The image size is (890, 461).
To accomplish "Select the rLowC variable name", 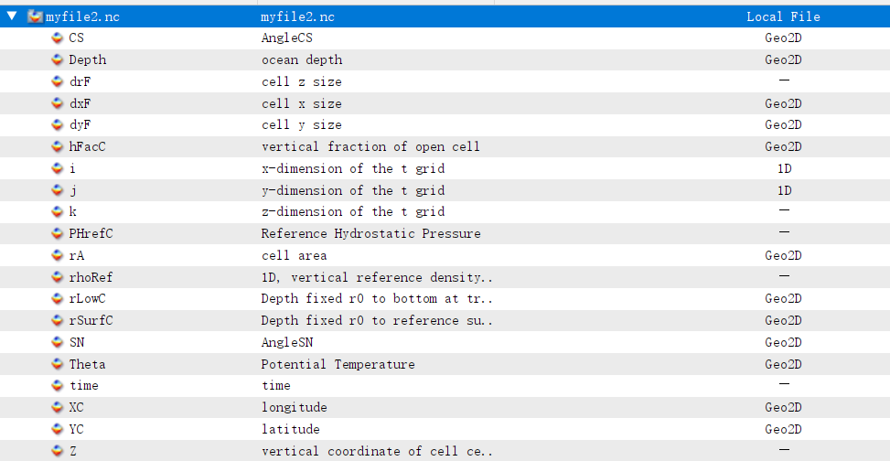I will point(88,299).
